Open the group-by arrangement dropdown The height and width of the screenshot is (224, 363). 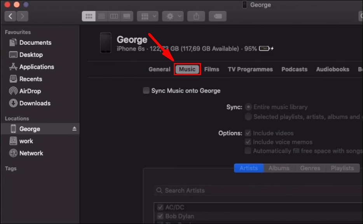tap(148, 16)
